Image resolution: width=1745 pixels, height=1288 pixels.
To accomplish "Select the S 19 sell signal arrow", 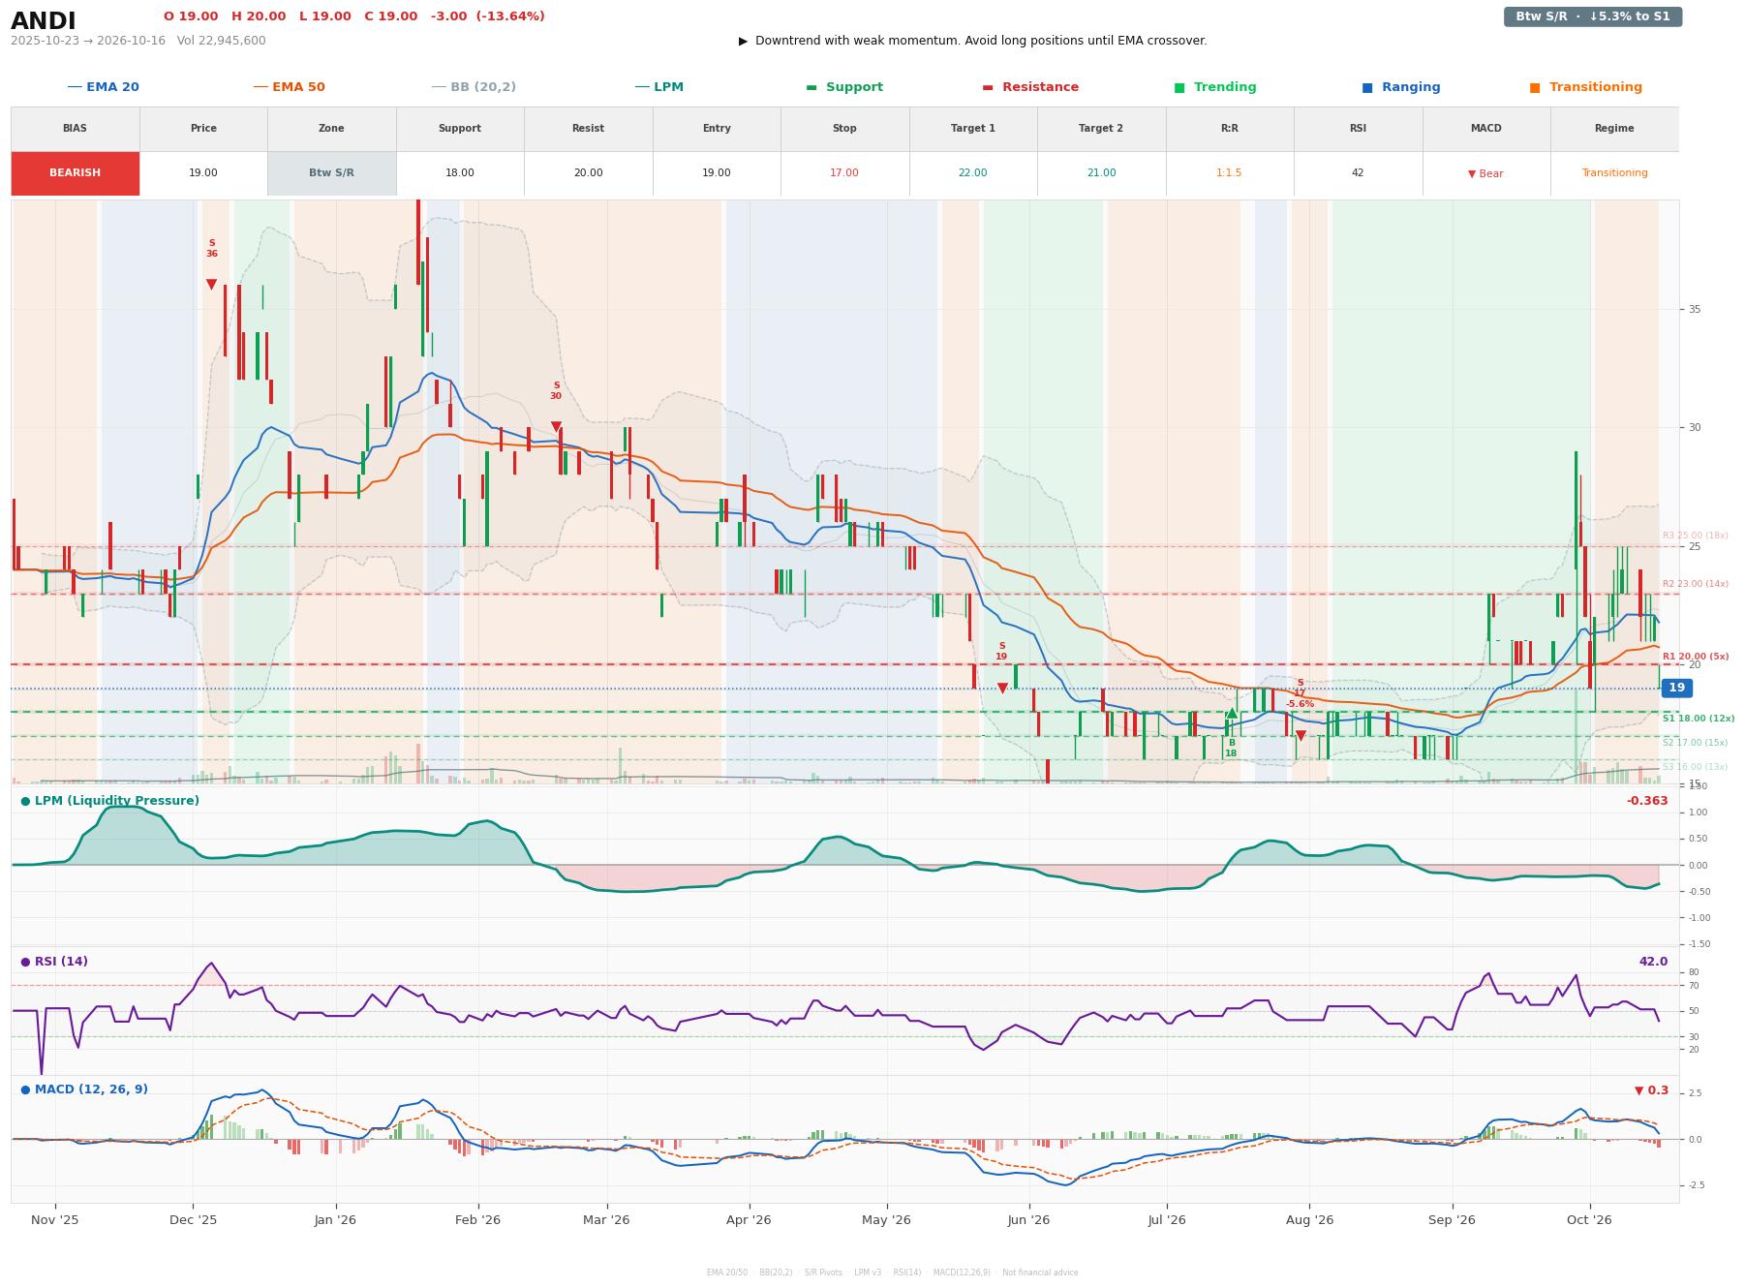I will [x=1002, y=689].
